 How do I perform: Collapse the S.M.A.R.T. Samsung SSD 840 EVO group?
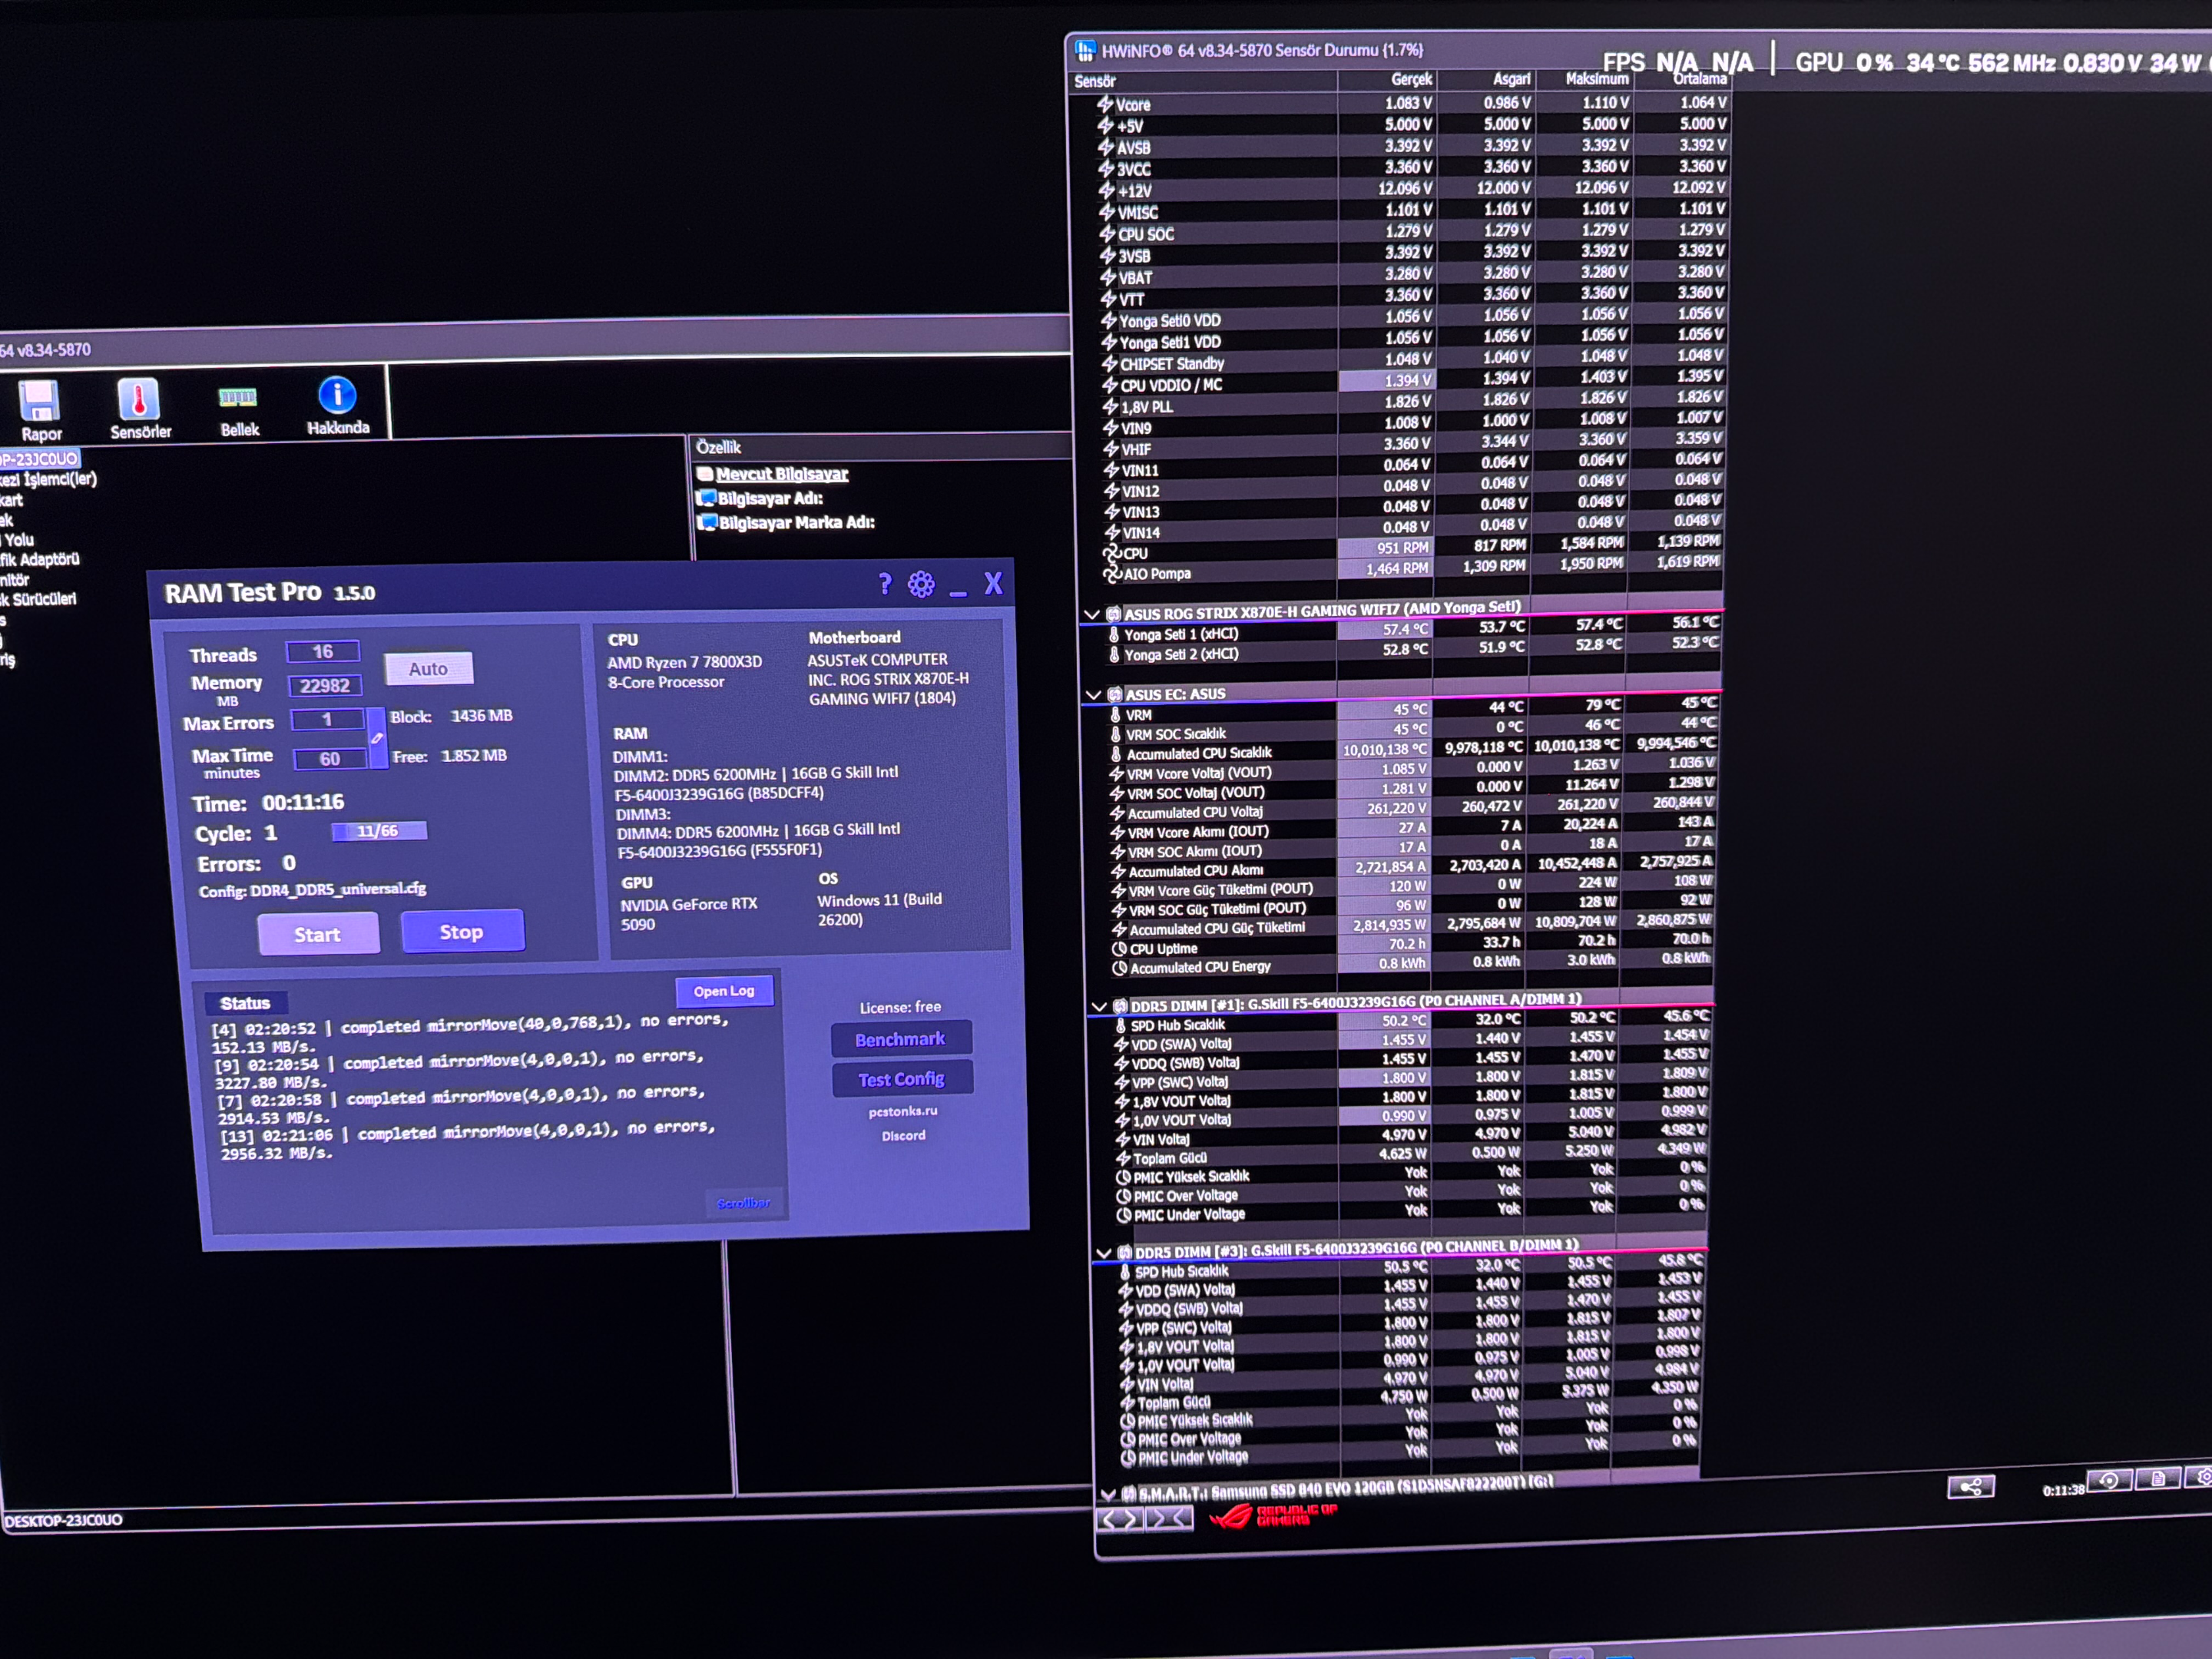pos(1108,1494)
